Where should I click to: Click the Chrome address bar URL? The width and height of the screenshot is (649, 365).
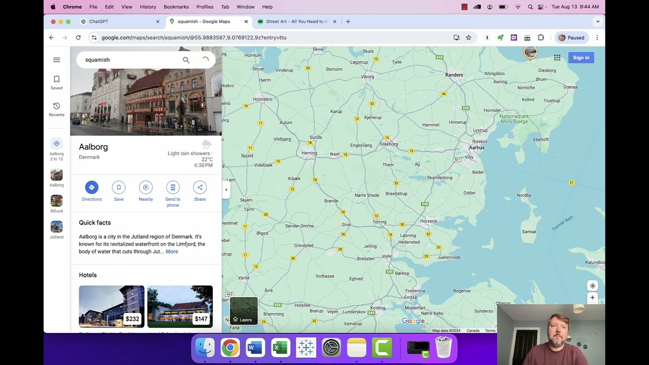[194, 38]
